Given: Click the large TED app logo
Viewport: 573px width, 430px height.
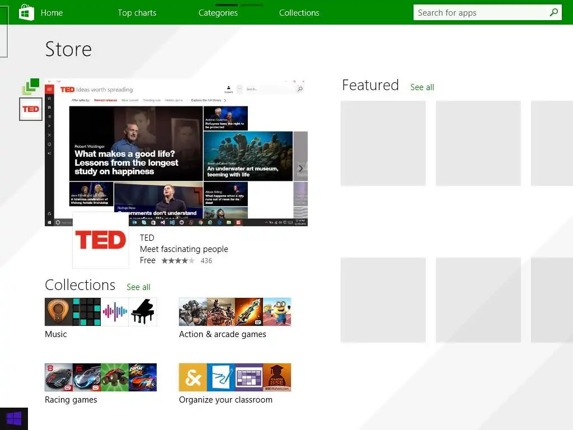Looking at the screenshot, I should click(x=101, y=240).
